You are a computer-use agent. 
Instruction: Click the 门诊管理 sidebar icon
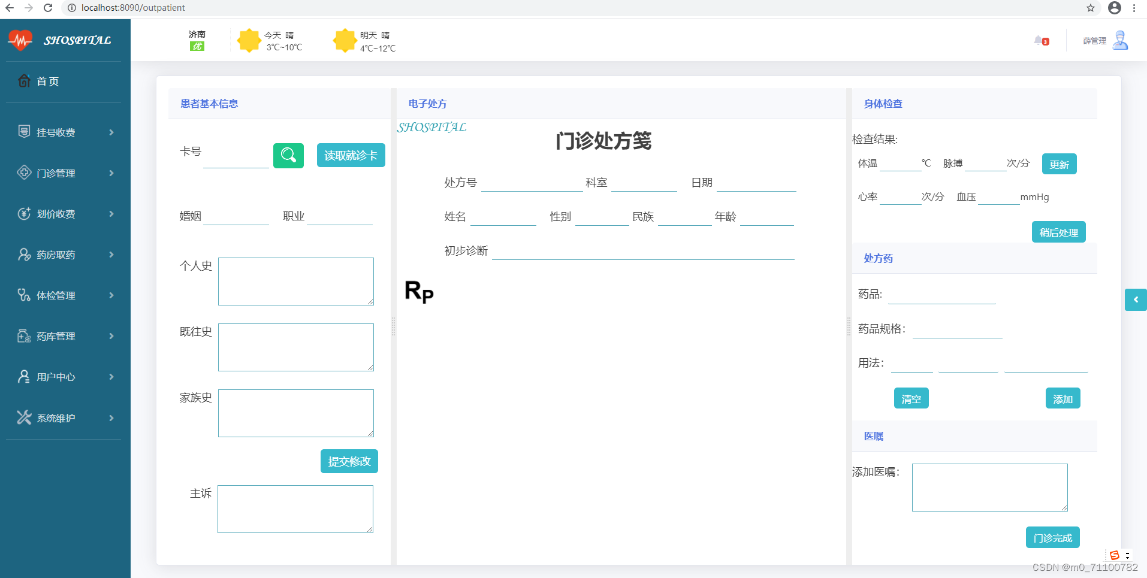tap(24, 173)
